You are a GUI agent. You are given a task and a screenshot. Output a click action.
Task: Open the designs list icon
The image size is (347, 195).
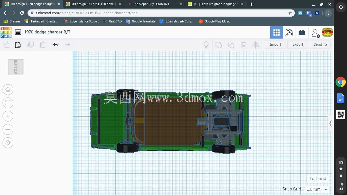(18, 32)
